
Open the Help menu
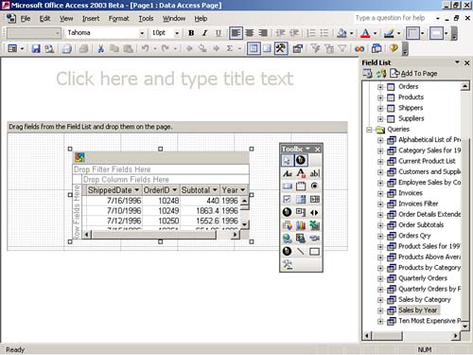coord(201,19)
